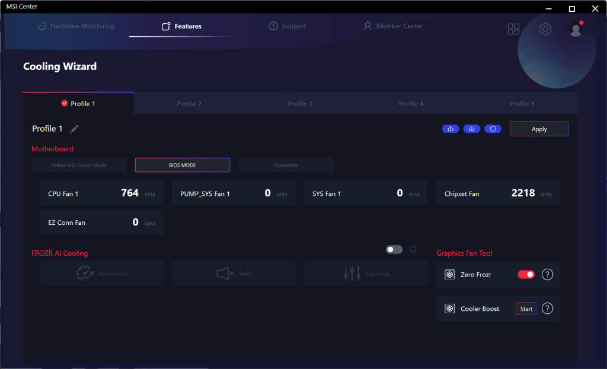
Task: Start Cooler Boost
Action: pos(526,308)
